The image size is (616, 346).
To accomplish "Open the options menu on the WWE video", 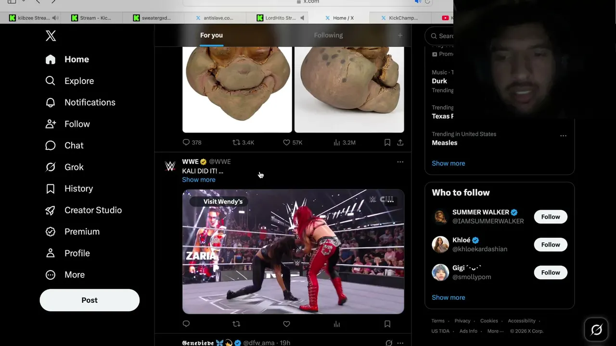I will 390,201.
